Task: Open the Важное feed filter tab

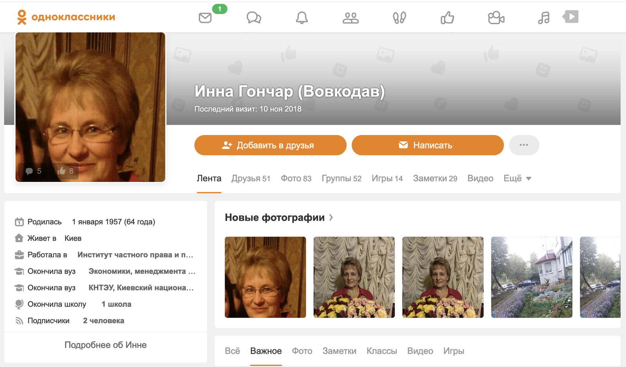Action: point(266,351)
